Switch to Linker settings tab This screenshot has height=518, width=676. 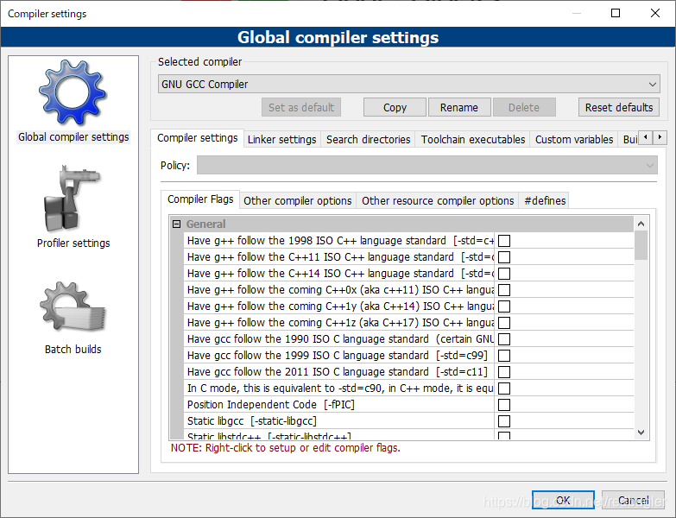click(x=282, y=140)
